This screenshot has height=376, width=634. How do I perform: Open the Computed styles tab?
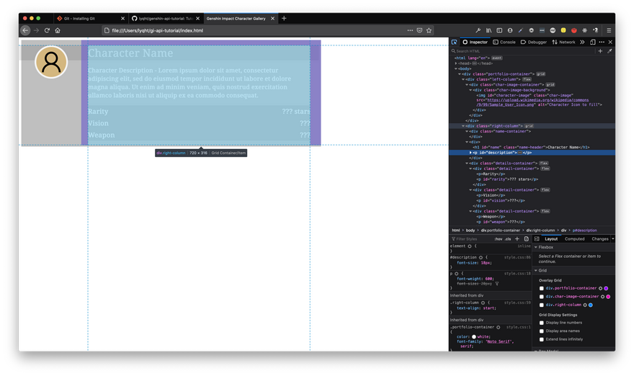coord(574,238)
